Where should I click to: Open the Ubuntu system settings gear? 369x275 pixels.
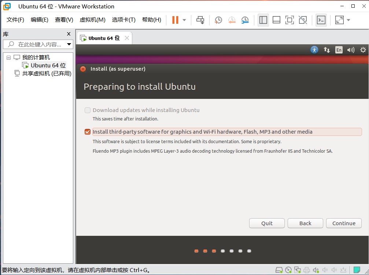pos(363,50)
